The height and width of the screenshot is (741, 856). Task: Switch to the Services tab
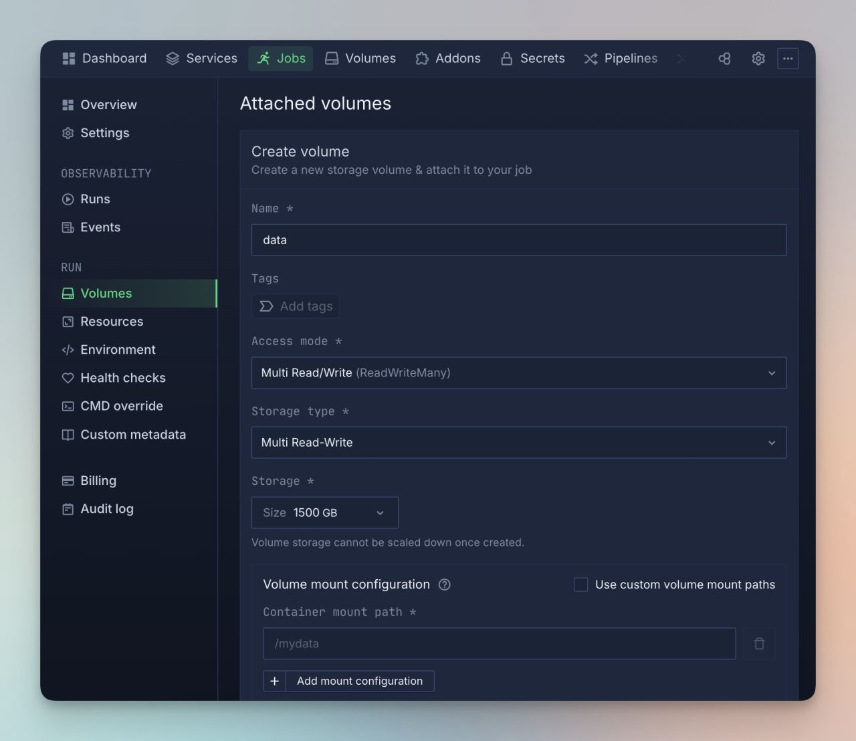(x=201, y=59)
